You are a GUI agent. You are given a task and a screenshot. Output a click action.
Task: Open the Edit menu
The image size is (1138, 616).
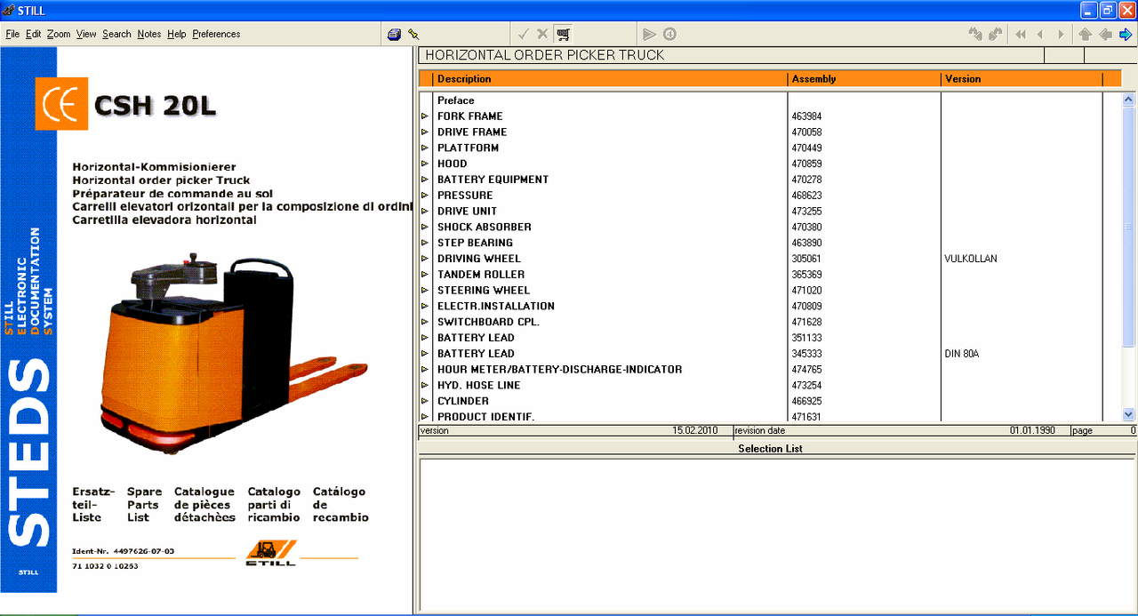(34, 35)
